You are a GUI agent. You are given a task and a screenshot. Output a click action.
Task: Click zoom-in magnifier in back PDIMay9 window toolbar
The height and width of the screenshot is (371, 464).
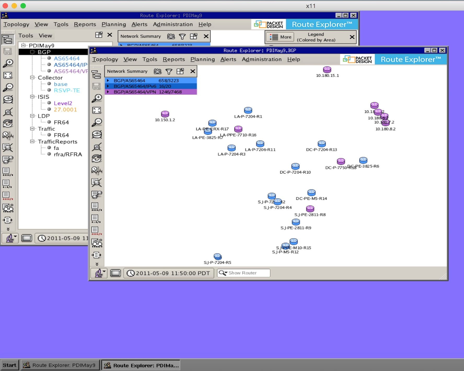(8, 63)
